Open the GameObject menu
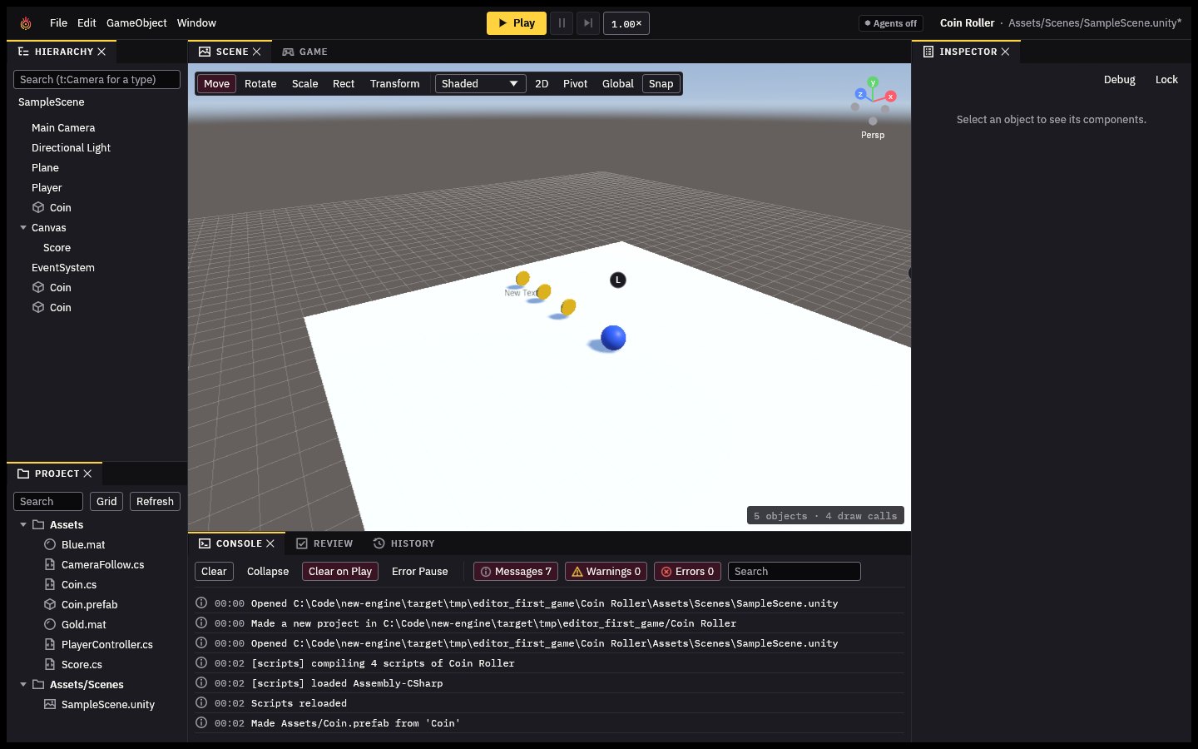The height and width of the screenshot is (749, 1198). click(136, 23)
